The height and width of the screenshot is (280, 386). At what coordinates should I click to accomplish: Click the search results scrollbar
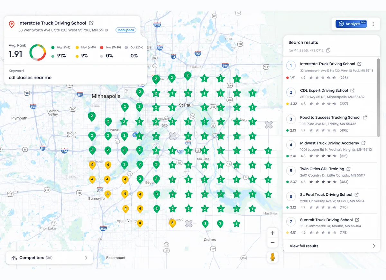click(378, 98)
